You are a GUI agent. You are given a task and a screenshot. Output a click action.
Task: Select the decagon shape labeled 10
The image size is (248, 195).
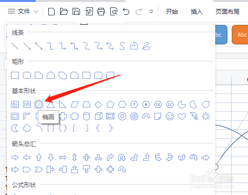point(158,104)
